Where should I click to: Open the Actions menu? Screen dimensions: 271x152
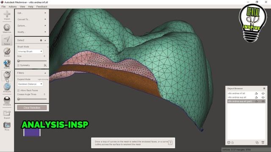click(x=13, y=7)
